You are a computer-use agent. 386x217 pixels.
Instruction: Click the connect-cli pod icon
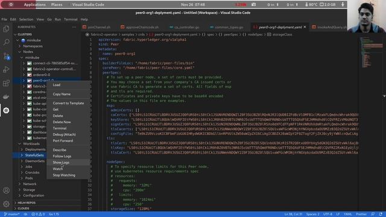[30, 63]
